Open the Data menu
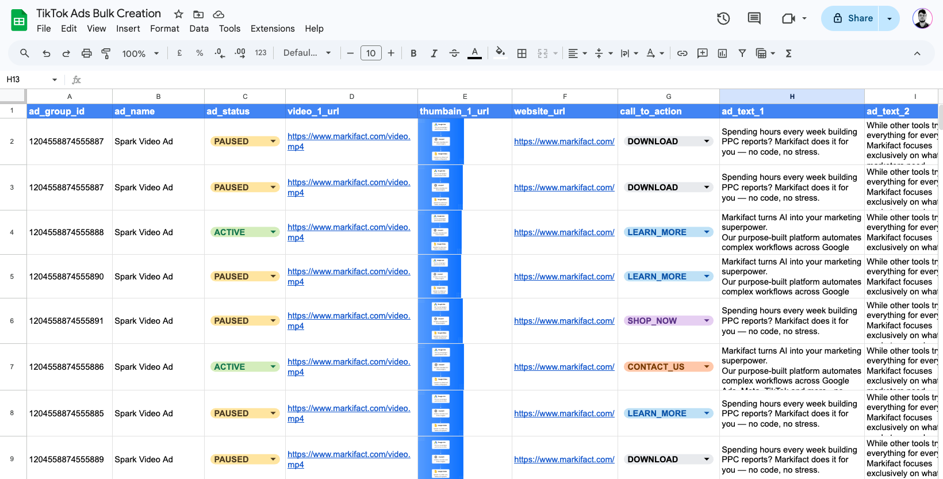 199,29
